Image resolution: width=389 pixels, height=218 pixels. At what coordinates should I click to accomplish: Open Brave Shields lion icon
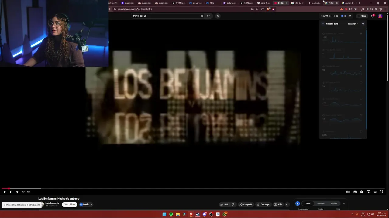[x=268, y=9]
